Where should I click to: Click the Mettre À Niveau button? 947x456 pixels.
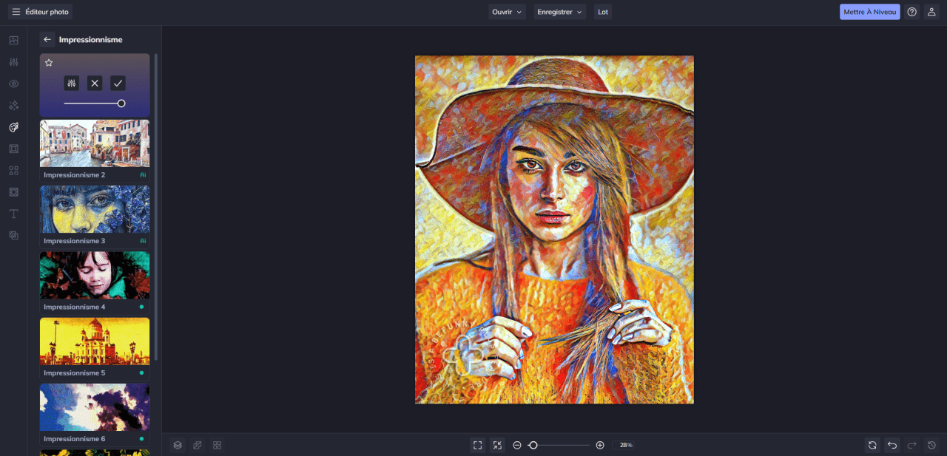869,12
